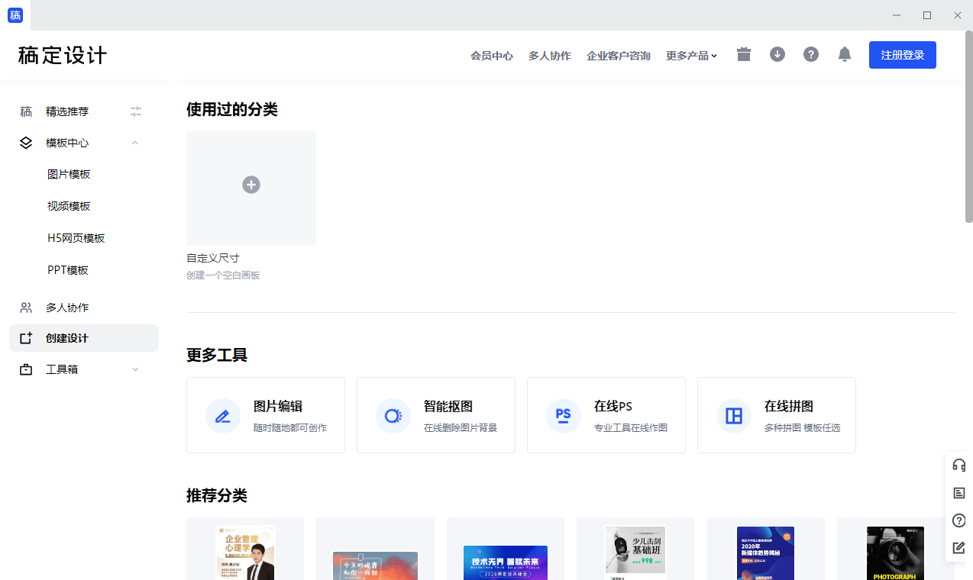The width and height of the screenshot is (973, 580).
Task: Contact support via the headset icon
Action: pyautogui.click(x=958, y=464)
